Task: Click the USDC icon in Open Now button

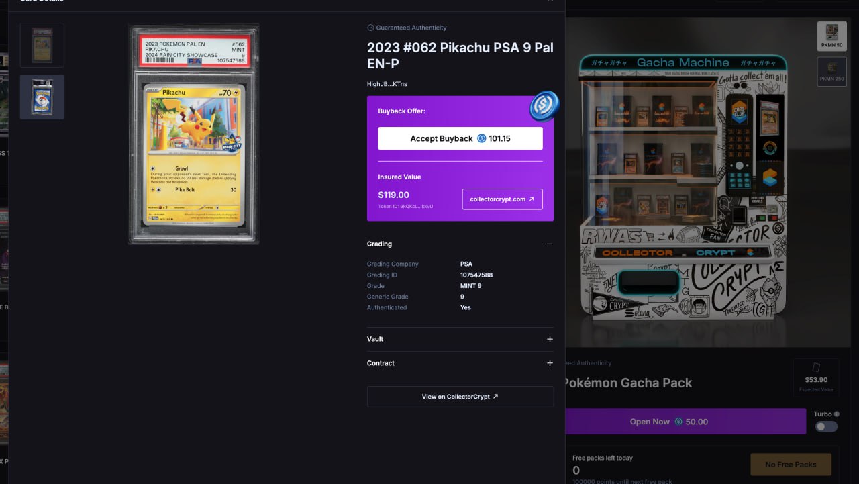Action: pos(678,422)
